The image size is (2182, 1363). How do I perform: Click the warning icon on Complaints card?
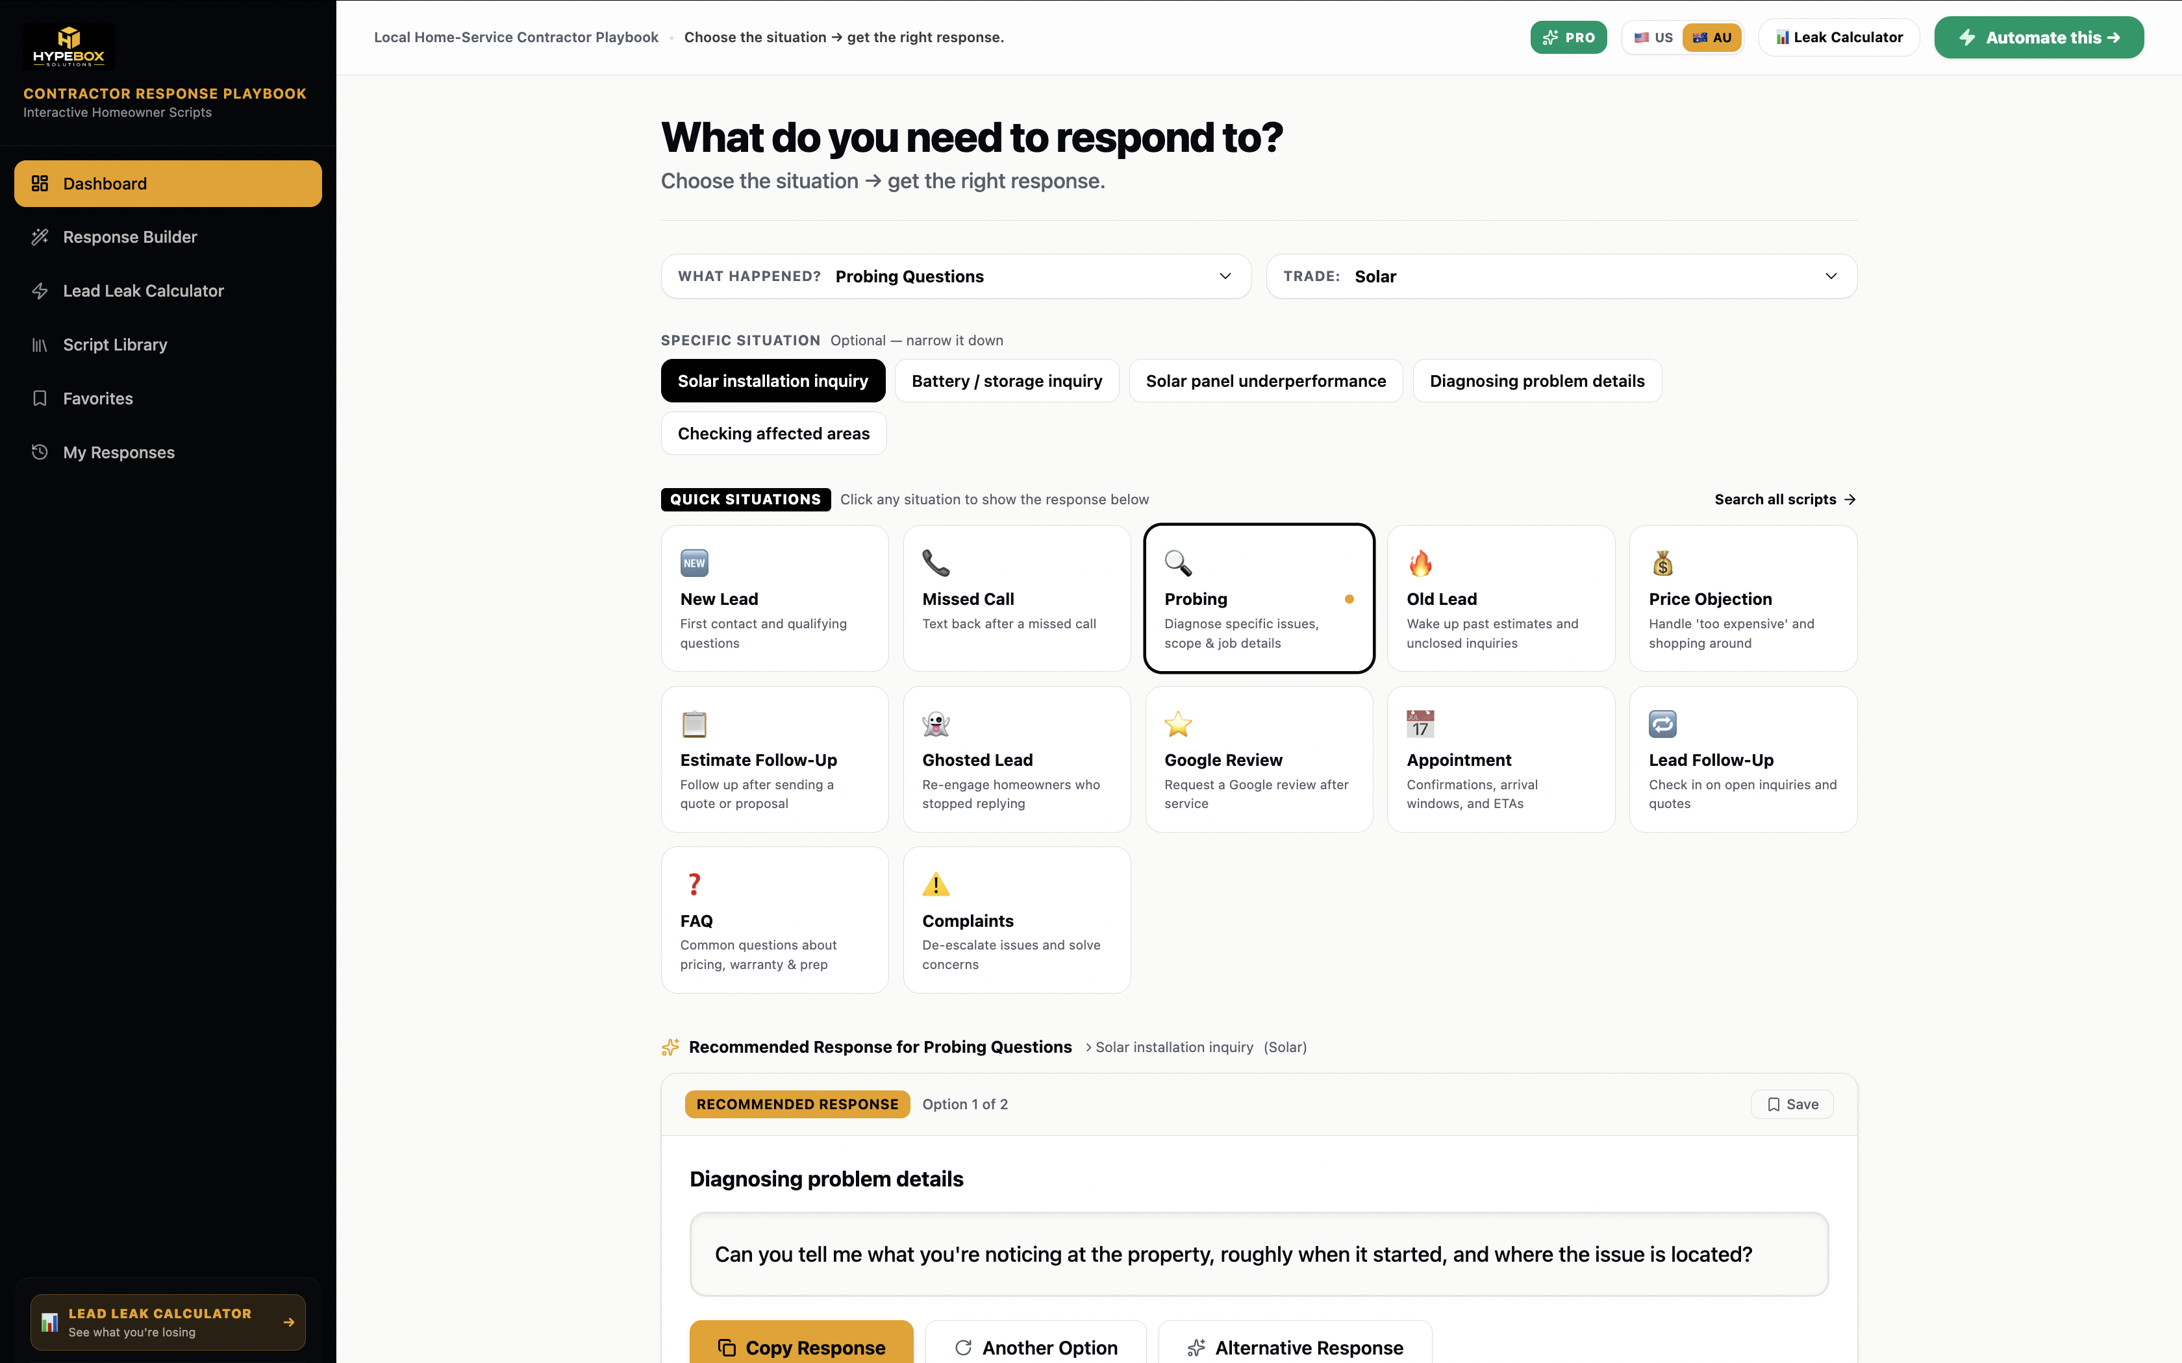[x=936, y=884]
